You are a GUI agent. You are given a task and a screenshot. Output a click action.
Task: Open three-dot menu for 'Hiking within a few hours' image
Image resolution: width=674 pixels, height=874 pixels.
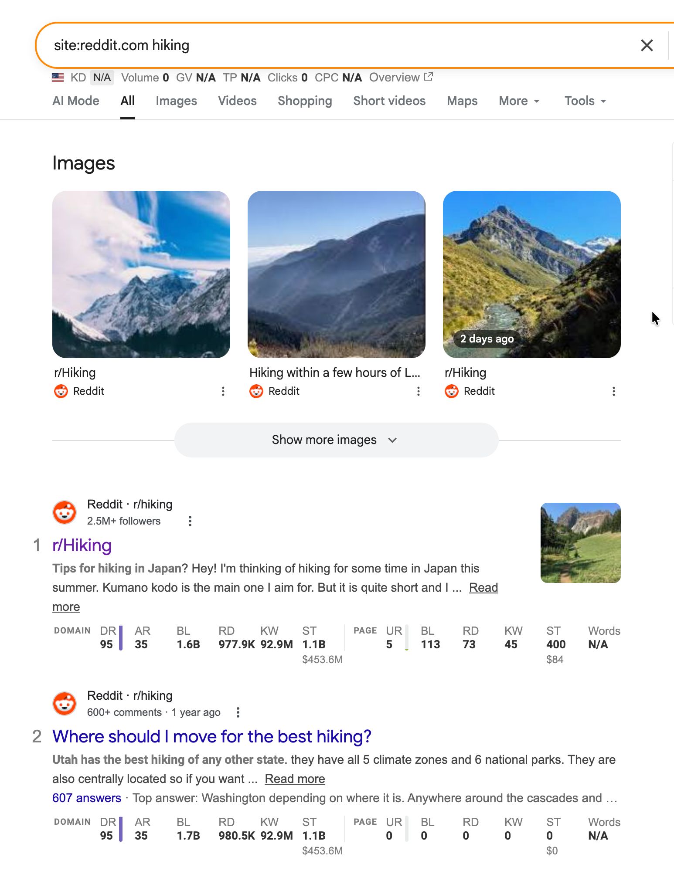tap(419, 391)
